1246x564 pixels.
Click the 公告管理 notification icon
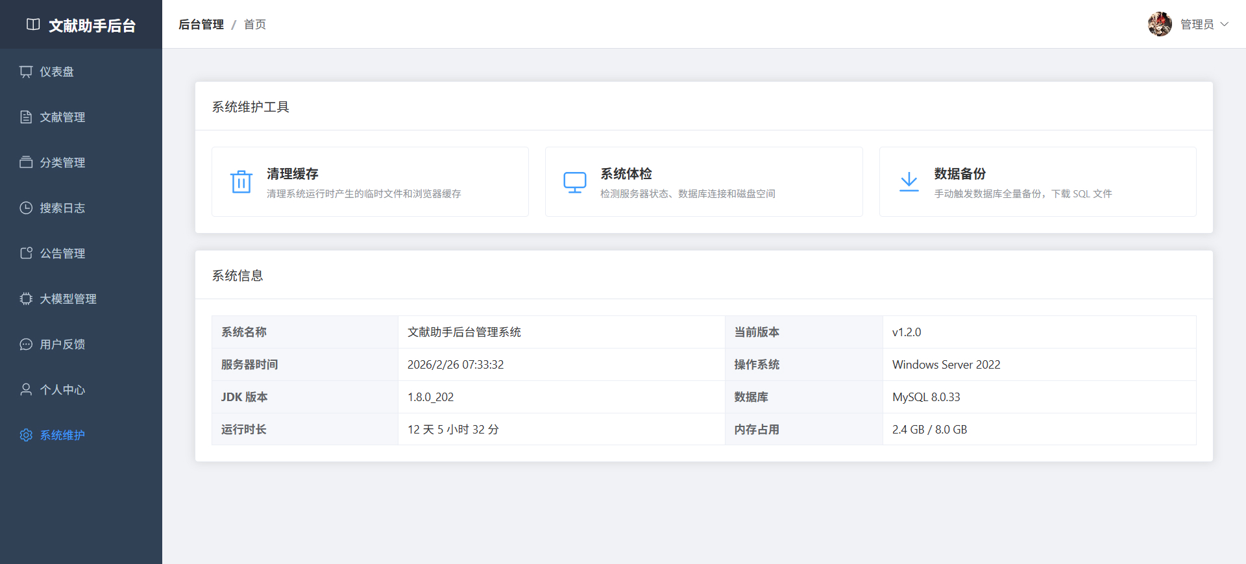pos(26,253)
